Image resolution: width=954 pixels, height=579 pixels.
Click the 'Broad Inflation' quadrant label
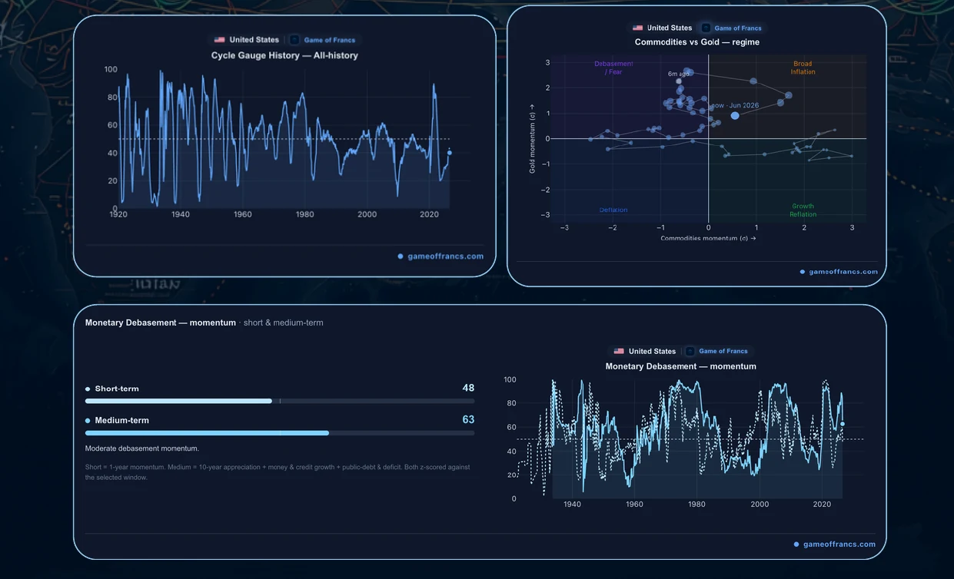pos(803,68)
